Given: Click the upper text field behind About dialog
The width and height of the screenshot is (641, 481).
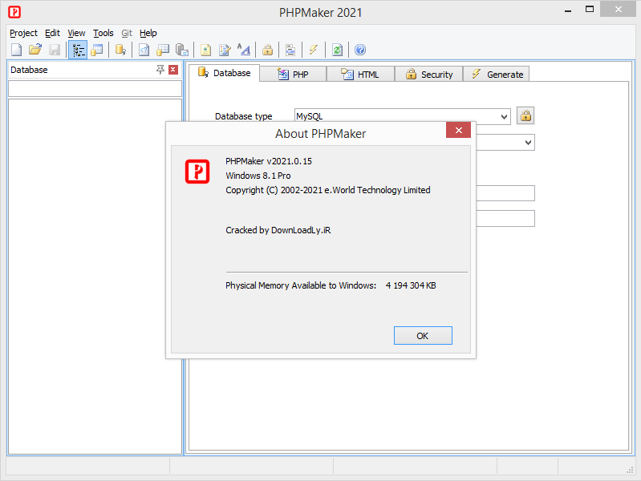Looking at the screenshot, I should coord(505,193).
